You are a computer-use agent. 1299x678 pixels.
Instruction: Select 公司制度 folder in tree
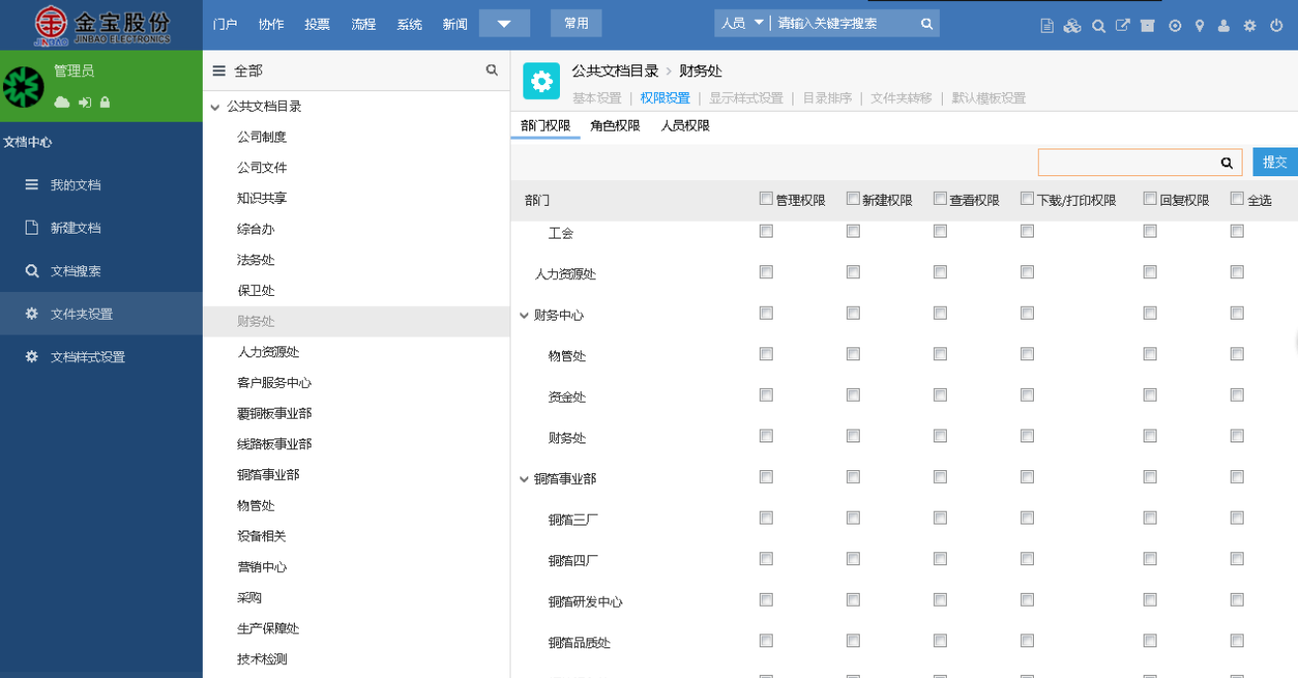[x=262, y=137]
